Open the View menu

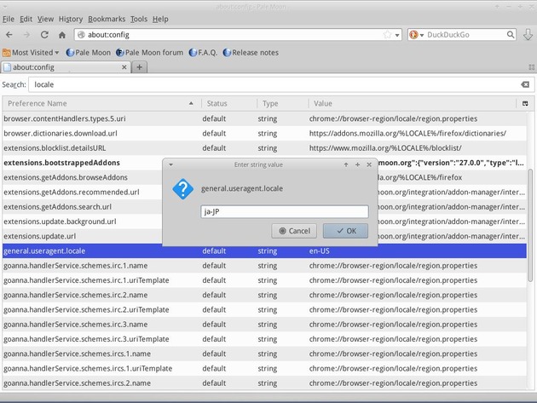pyautogui.click(x=45, y=20)
